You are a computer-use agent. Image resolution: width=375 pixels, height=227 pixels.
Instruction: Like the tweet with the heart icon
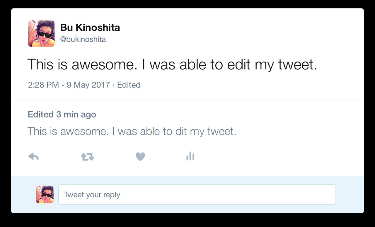point(140,157)
